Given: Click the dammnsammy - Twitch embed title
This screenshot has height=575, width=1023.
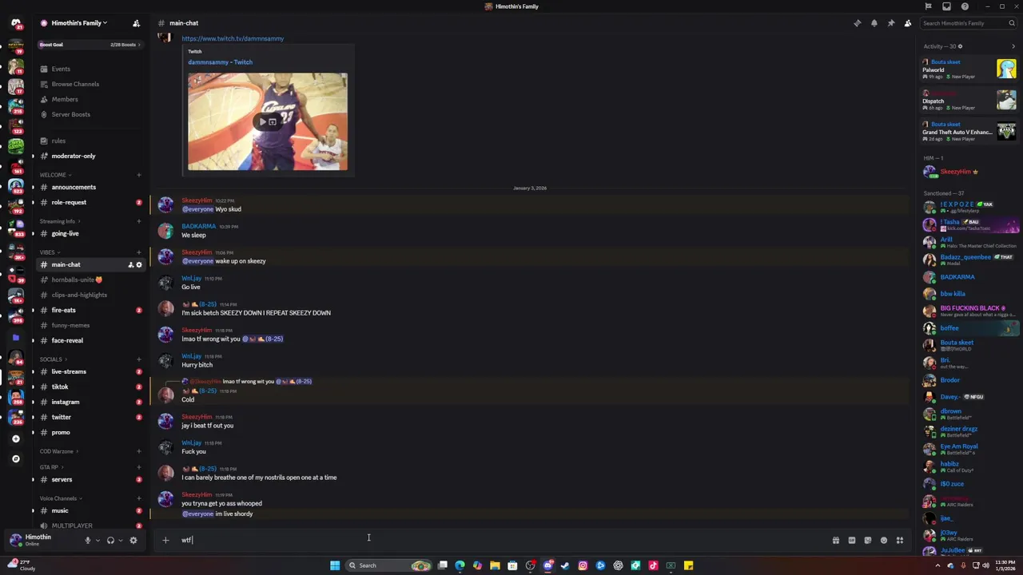Looking at the screenshot, I should pos(220,62).
